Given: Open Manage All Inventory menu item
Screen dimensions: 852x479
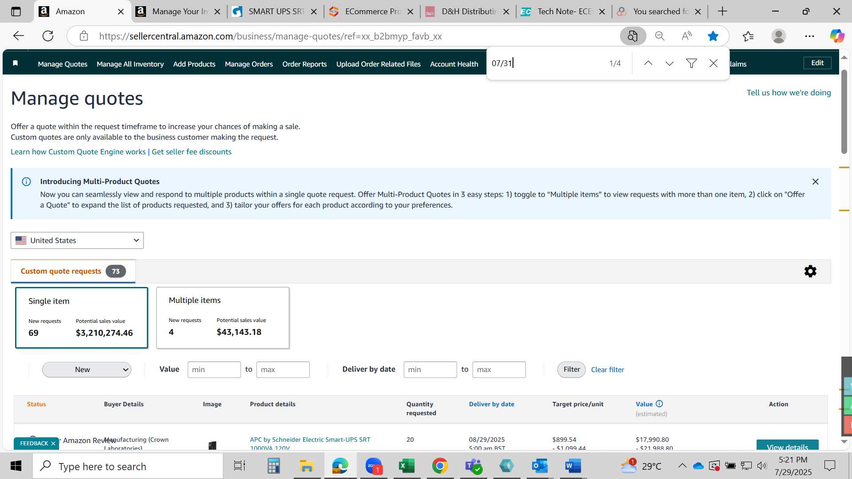Looking at the screenshot, I should point(130,64).
